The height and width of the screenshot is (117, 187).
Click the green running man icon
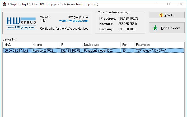(x=155, y=28)
